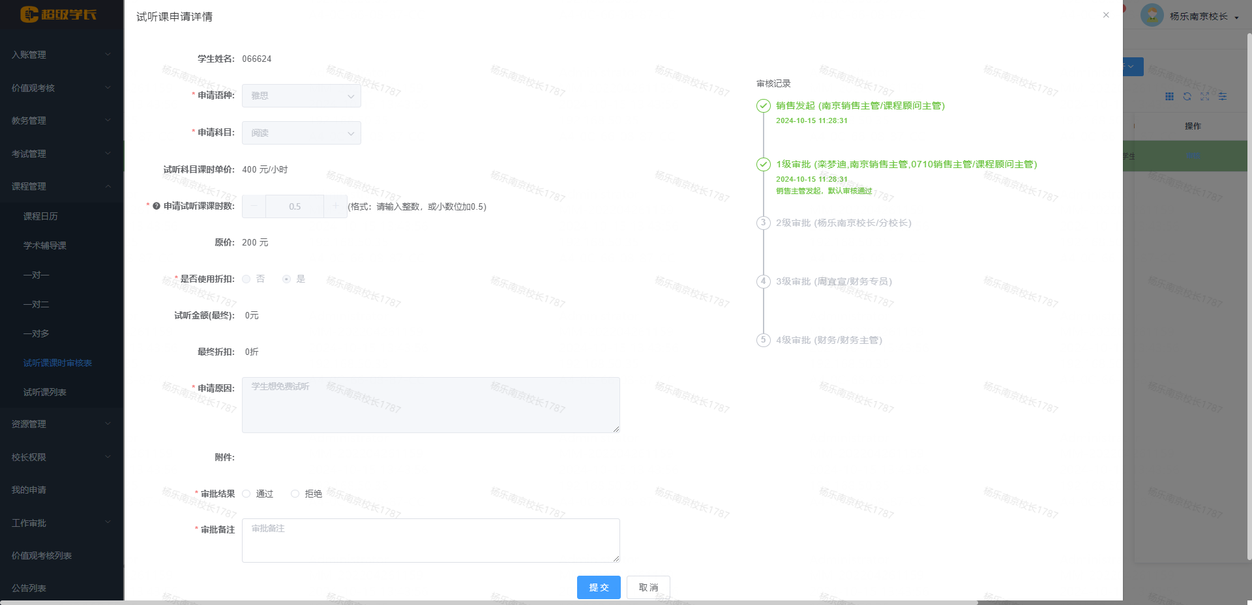Select the 否 radio for 是否使用折扣
The height and width of the screenshot is (605, 1252).
(x=246, y=278)
